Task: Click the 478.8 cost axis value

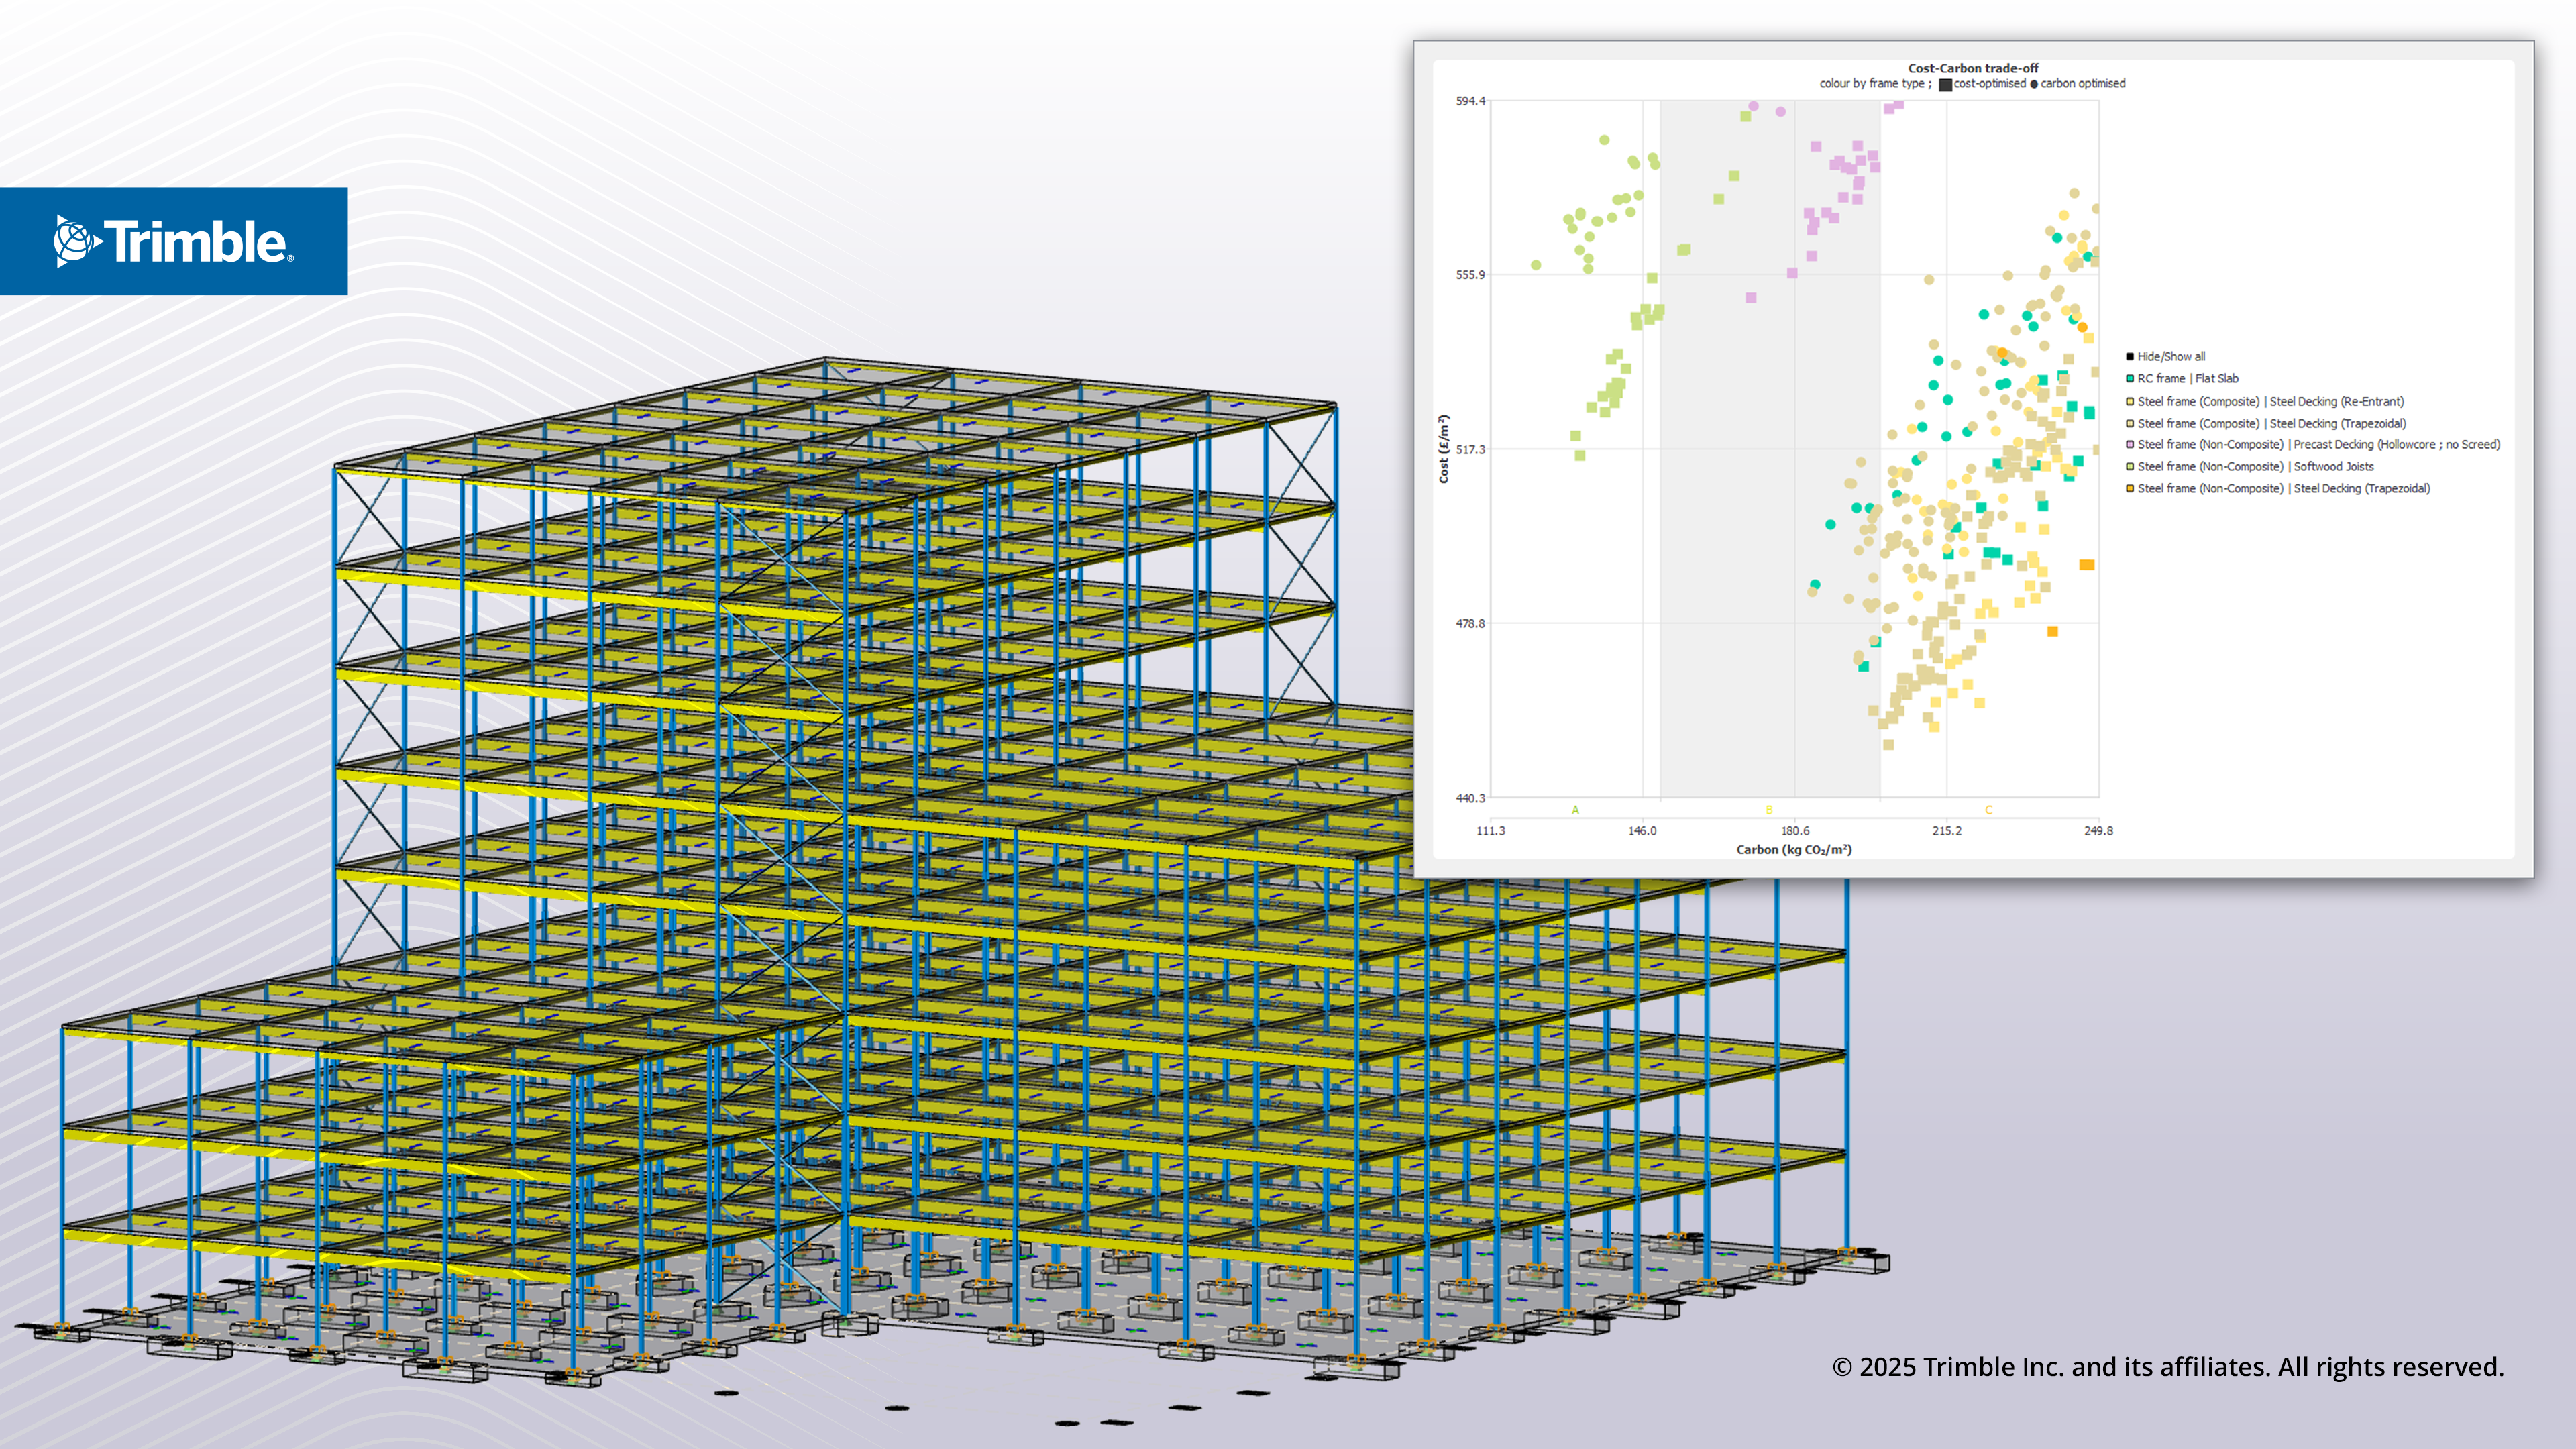Action: [x=1470, y=624]
